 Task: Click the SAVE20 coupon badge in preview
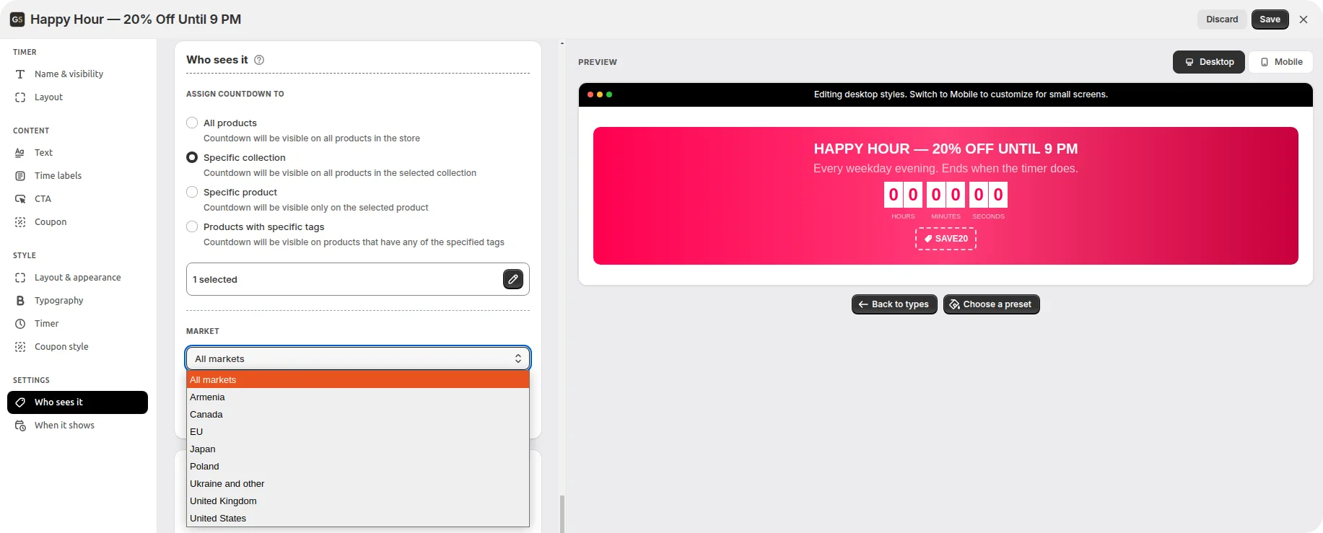click(946, 239)
